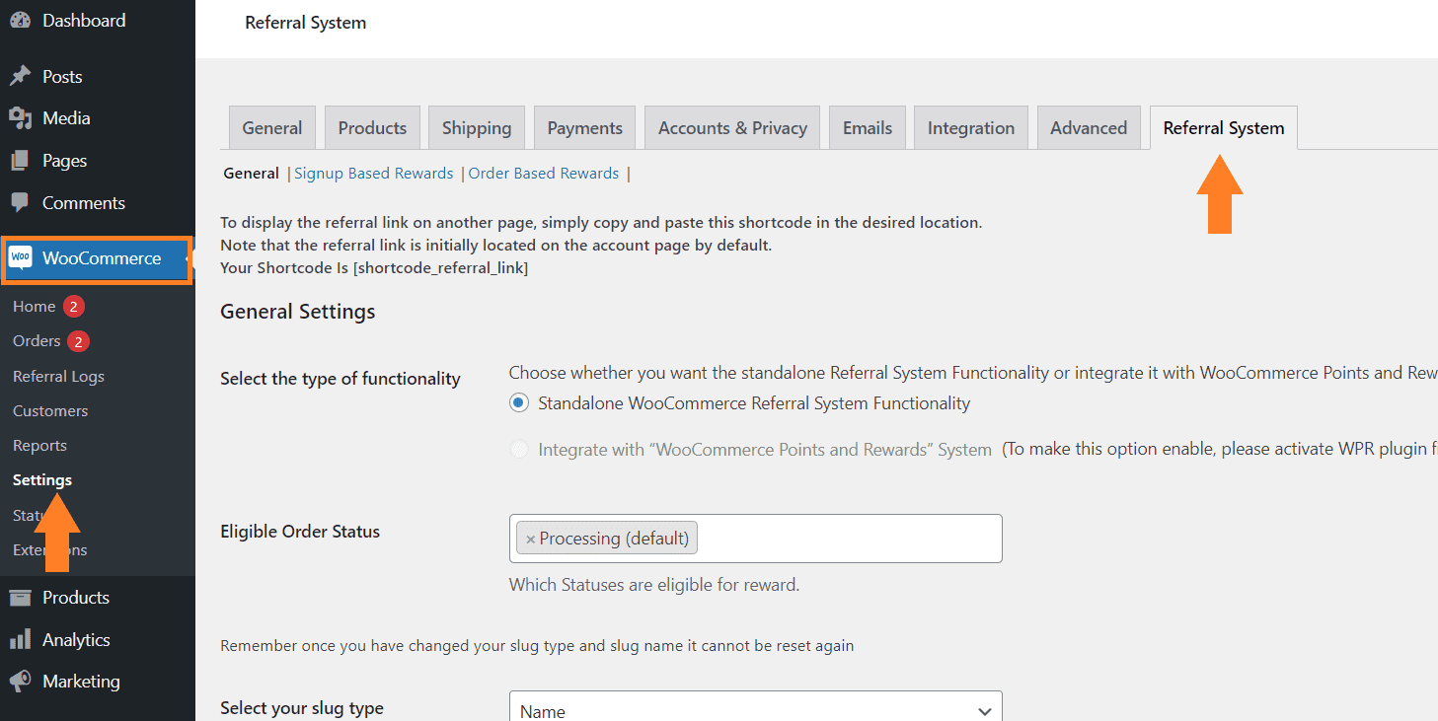Click the Products box icon
Image resolution: width=1438 pixels, height=721 pixels.
point(20,598)
